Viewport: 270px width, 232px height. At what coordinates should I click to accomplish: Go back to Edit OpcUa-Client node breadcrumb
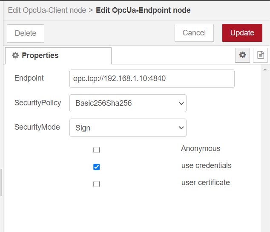(x=47, y=10)
